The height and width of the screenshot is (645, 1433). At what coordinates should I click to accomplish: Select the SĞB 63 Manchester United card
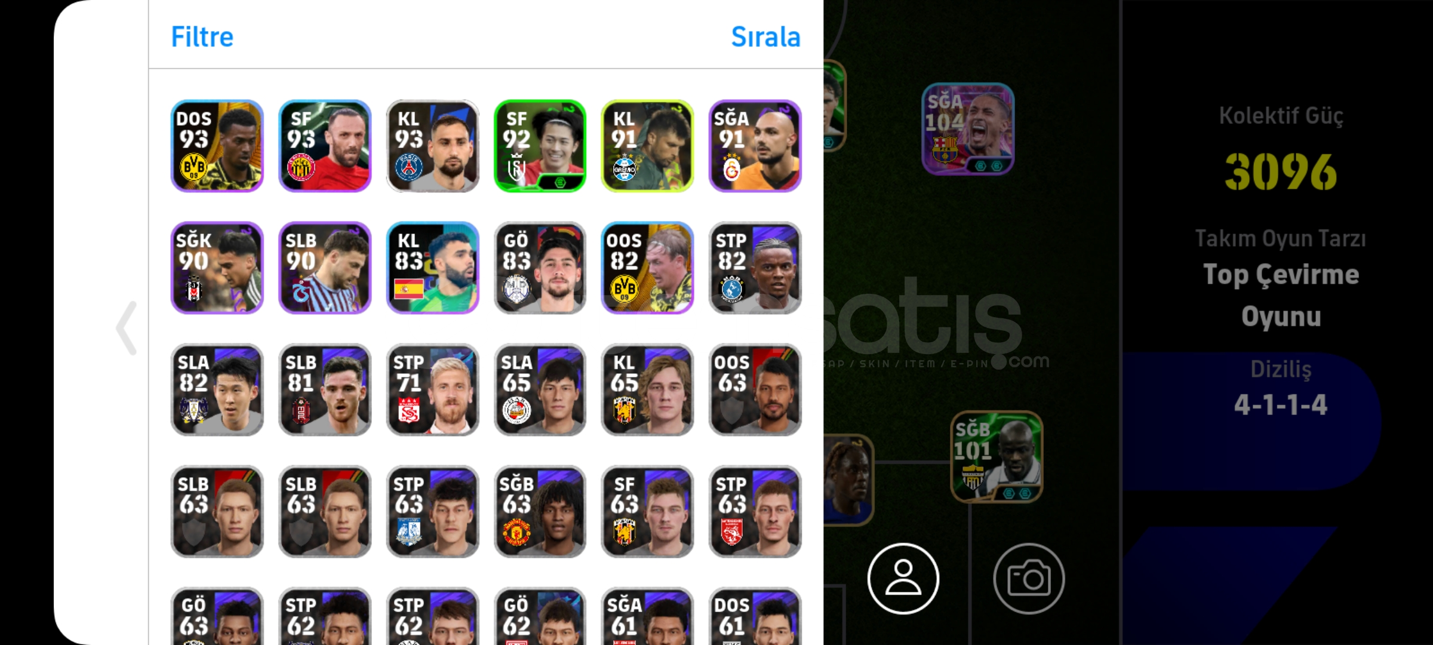540,511
